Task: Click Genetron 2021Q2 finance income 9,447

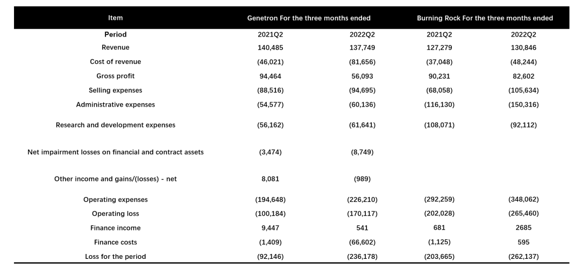Action: click(270, 228)
